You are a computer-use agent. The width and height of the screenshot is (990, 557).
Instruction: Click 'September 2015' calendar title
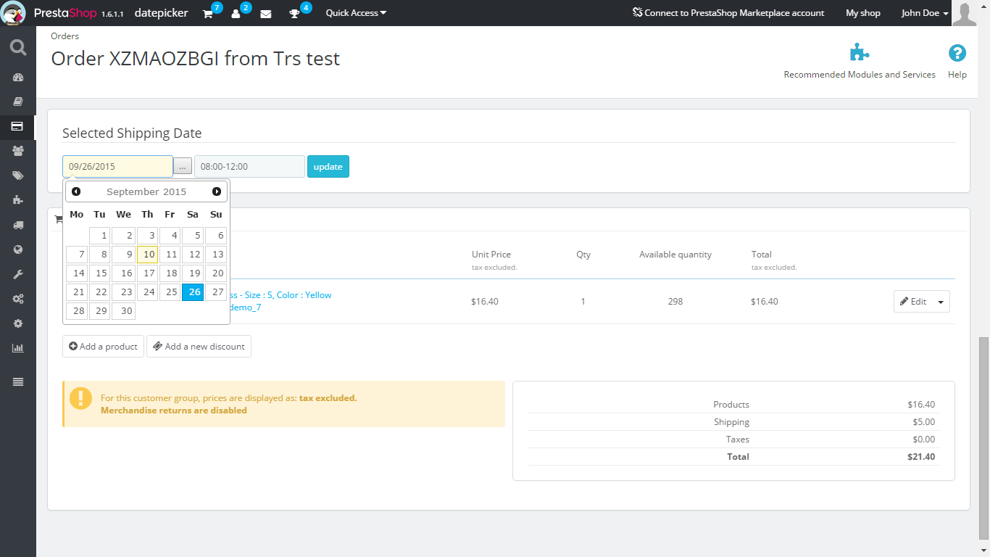pos(146,192)
